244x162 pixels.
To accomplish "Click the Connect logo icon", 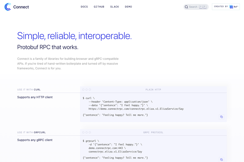I will click(x=8, y=7).
